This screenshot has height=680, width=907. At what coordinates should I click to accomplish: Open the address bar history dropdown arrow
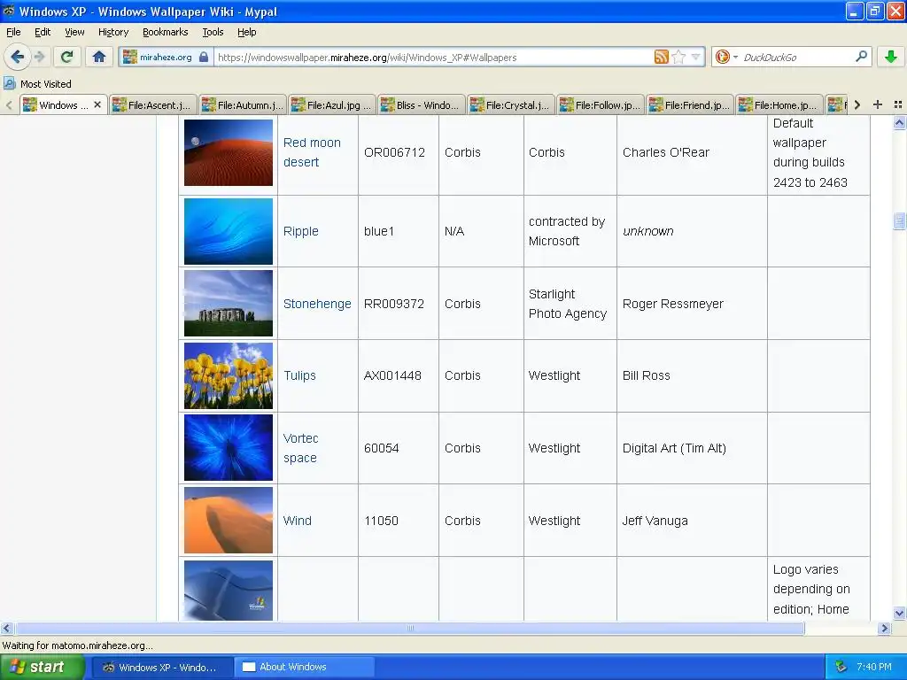point(696,57)
